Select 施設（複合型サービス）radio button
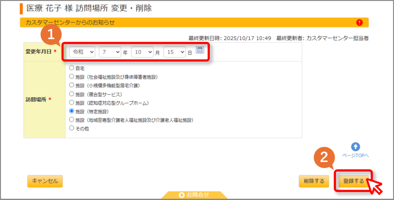The height and width of the screenshot is (200, 394). click(72, 94)
